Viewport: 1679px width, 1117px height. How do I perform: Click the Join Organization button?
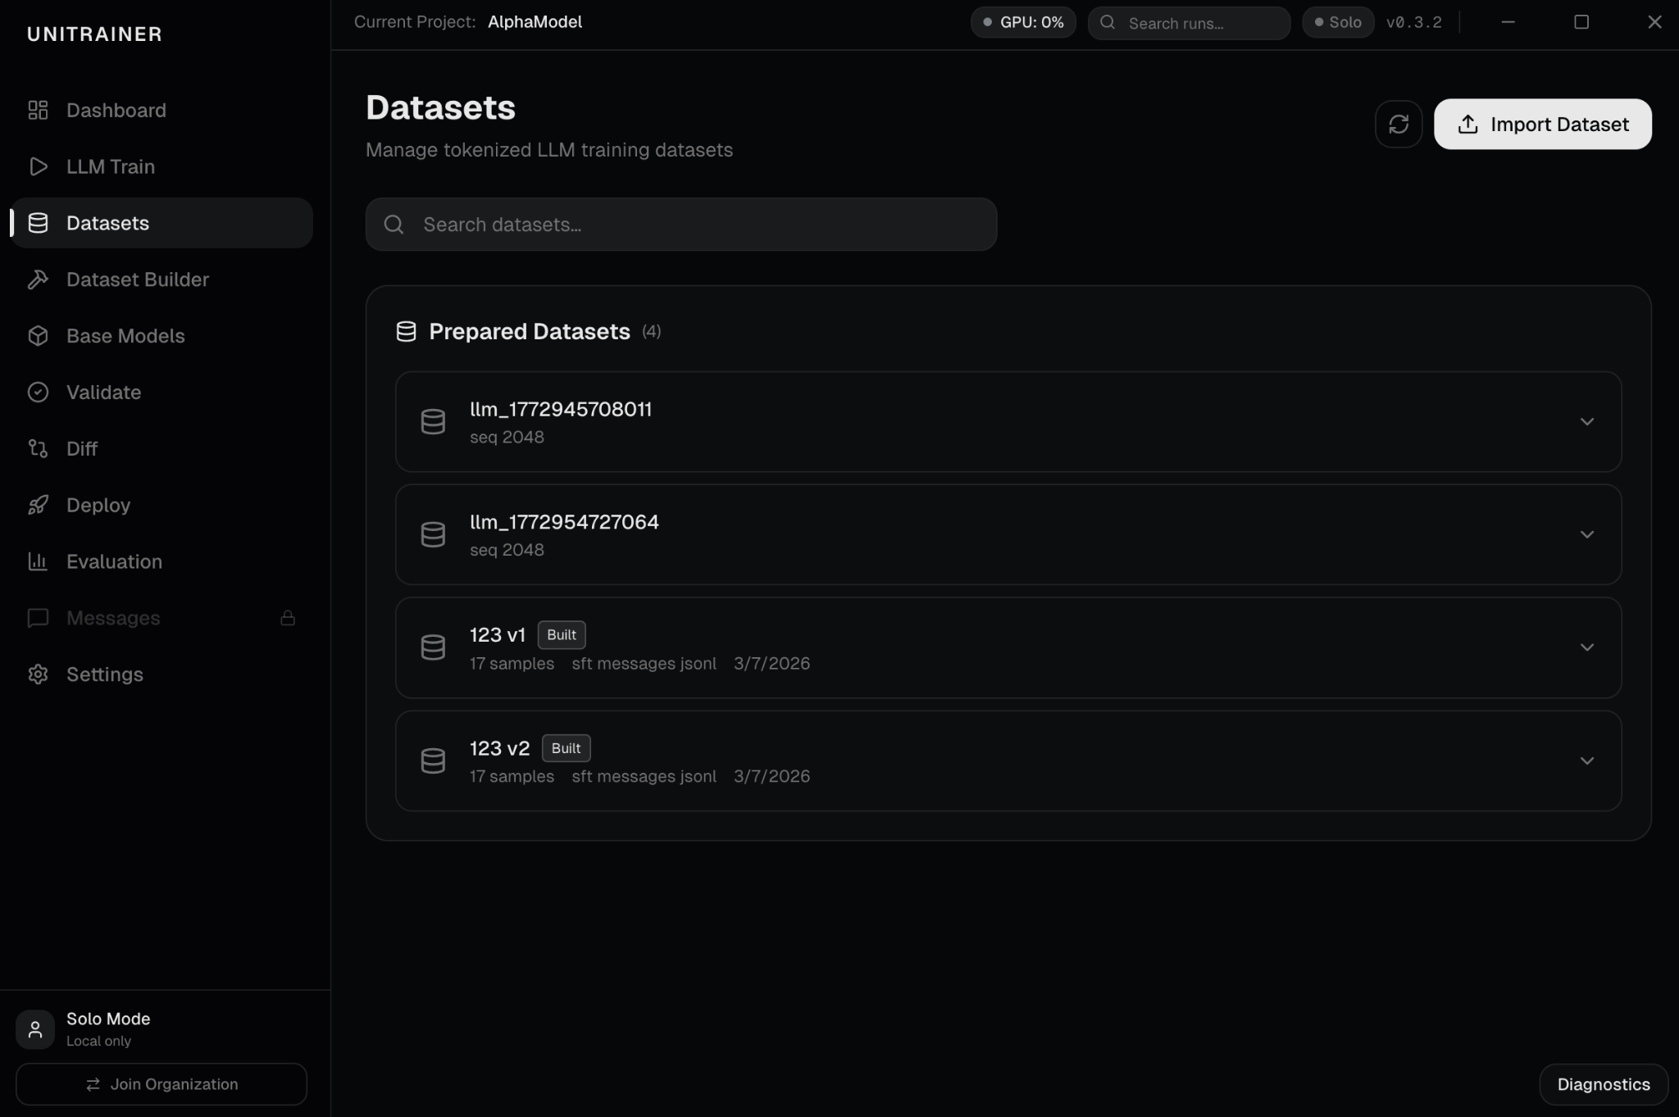[x=162, y=1084]
